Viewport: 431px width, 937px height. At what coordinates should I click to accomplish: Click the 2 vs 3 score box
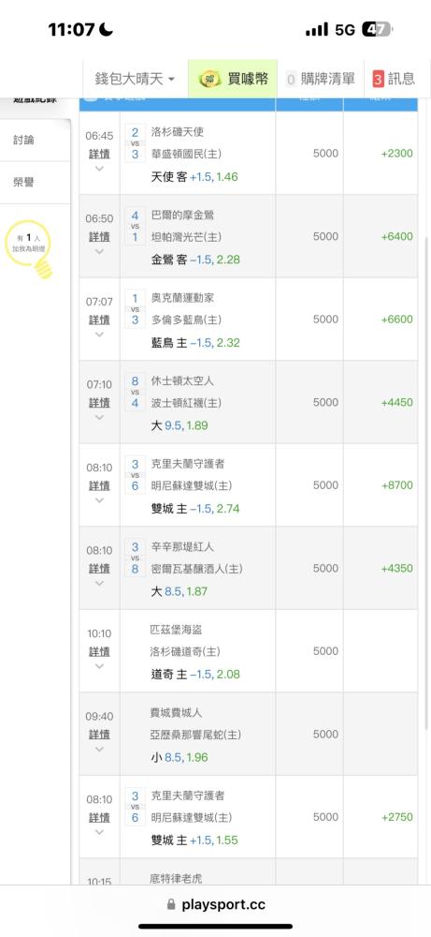(135, 143)
